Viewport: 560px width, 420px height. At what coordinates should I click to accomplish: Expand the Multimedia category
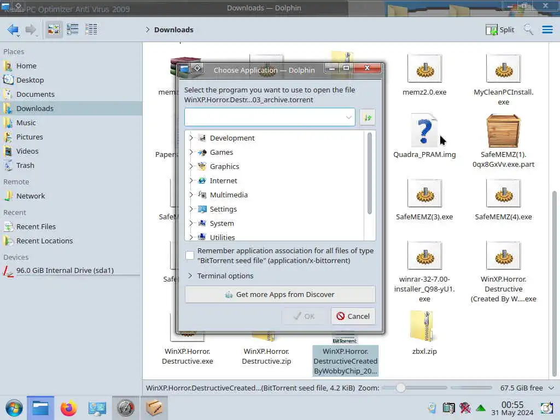click(191, 195)
